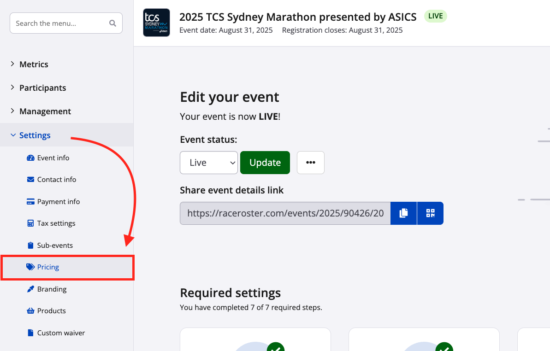Image resolution: width=550 pixels, height=351 pixels.
Task: Click the magnifier icon in menu search
Action: point(112,23)
